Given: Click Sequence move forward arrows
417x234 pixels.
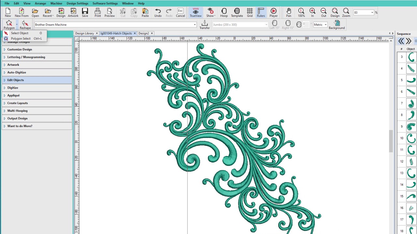Looking at the screenshot, I should click(409, 41).
